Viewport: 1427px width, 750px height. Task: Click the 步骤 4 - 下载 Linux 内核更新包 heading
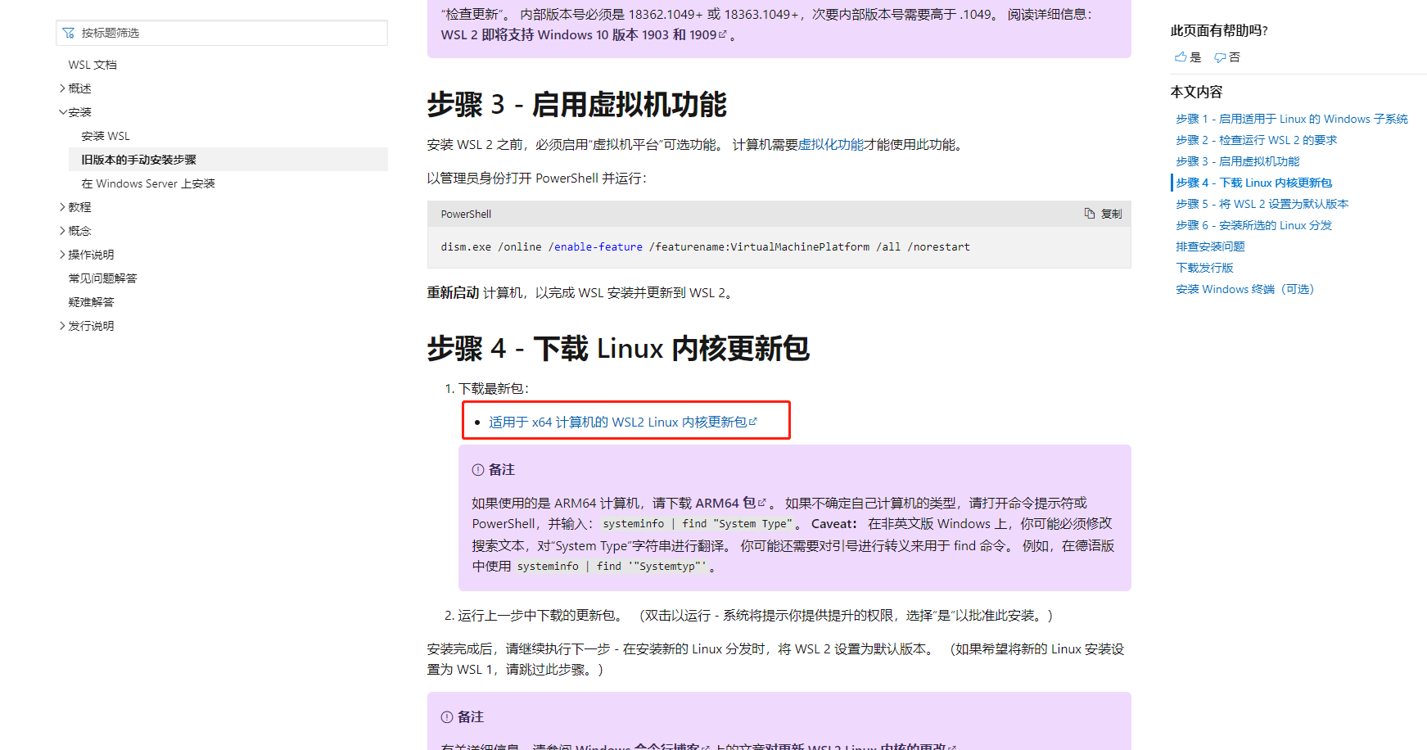click(618, 349)
